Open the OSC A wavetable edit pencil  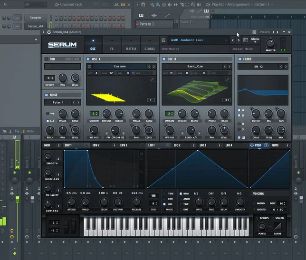click(152, 79)
